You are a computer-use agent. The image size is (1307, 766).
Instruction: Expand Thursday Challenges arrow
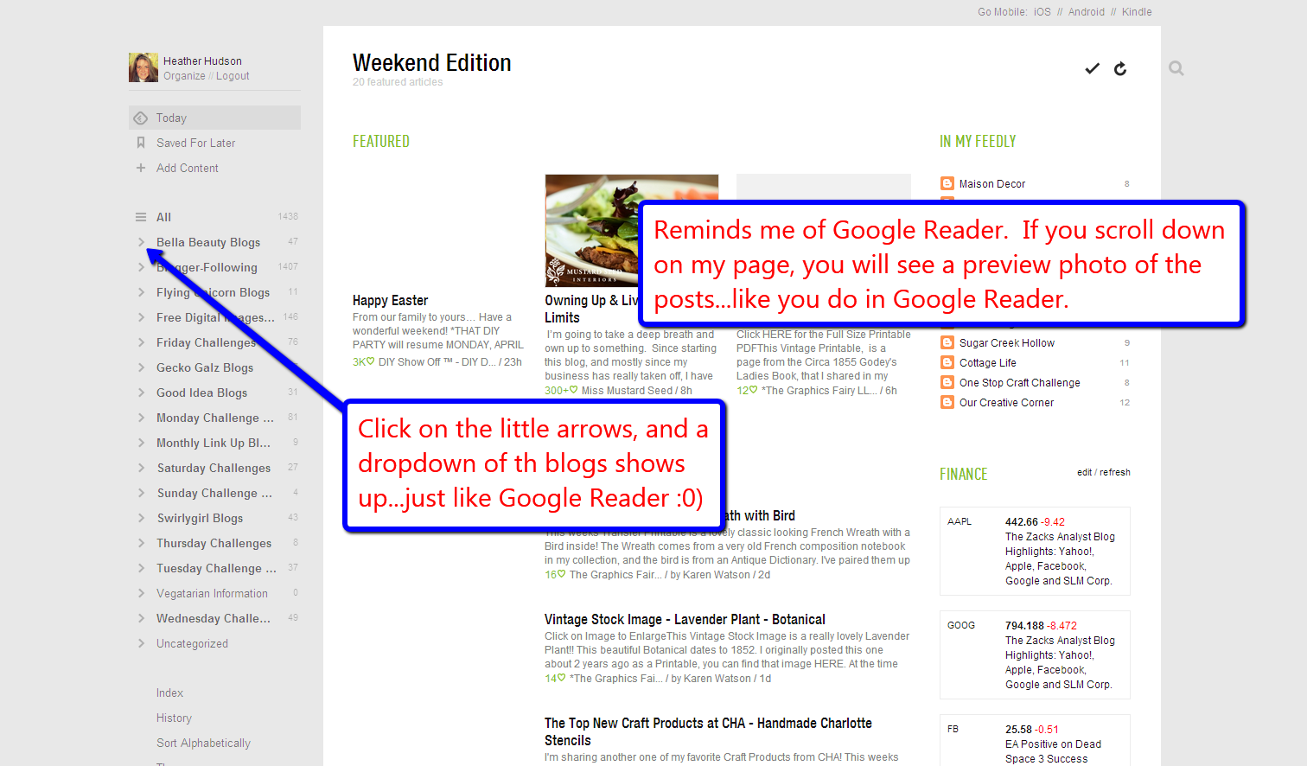coord(141,543)
